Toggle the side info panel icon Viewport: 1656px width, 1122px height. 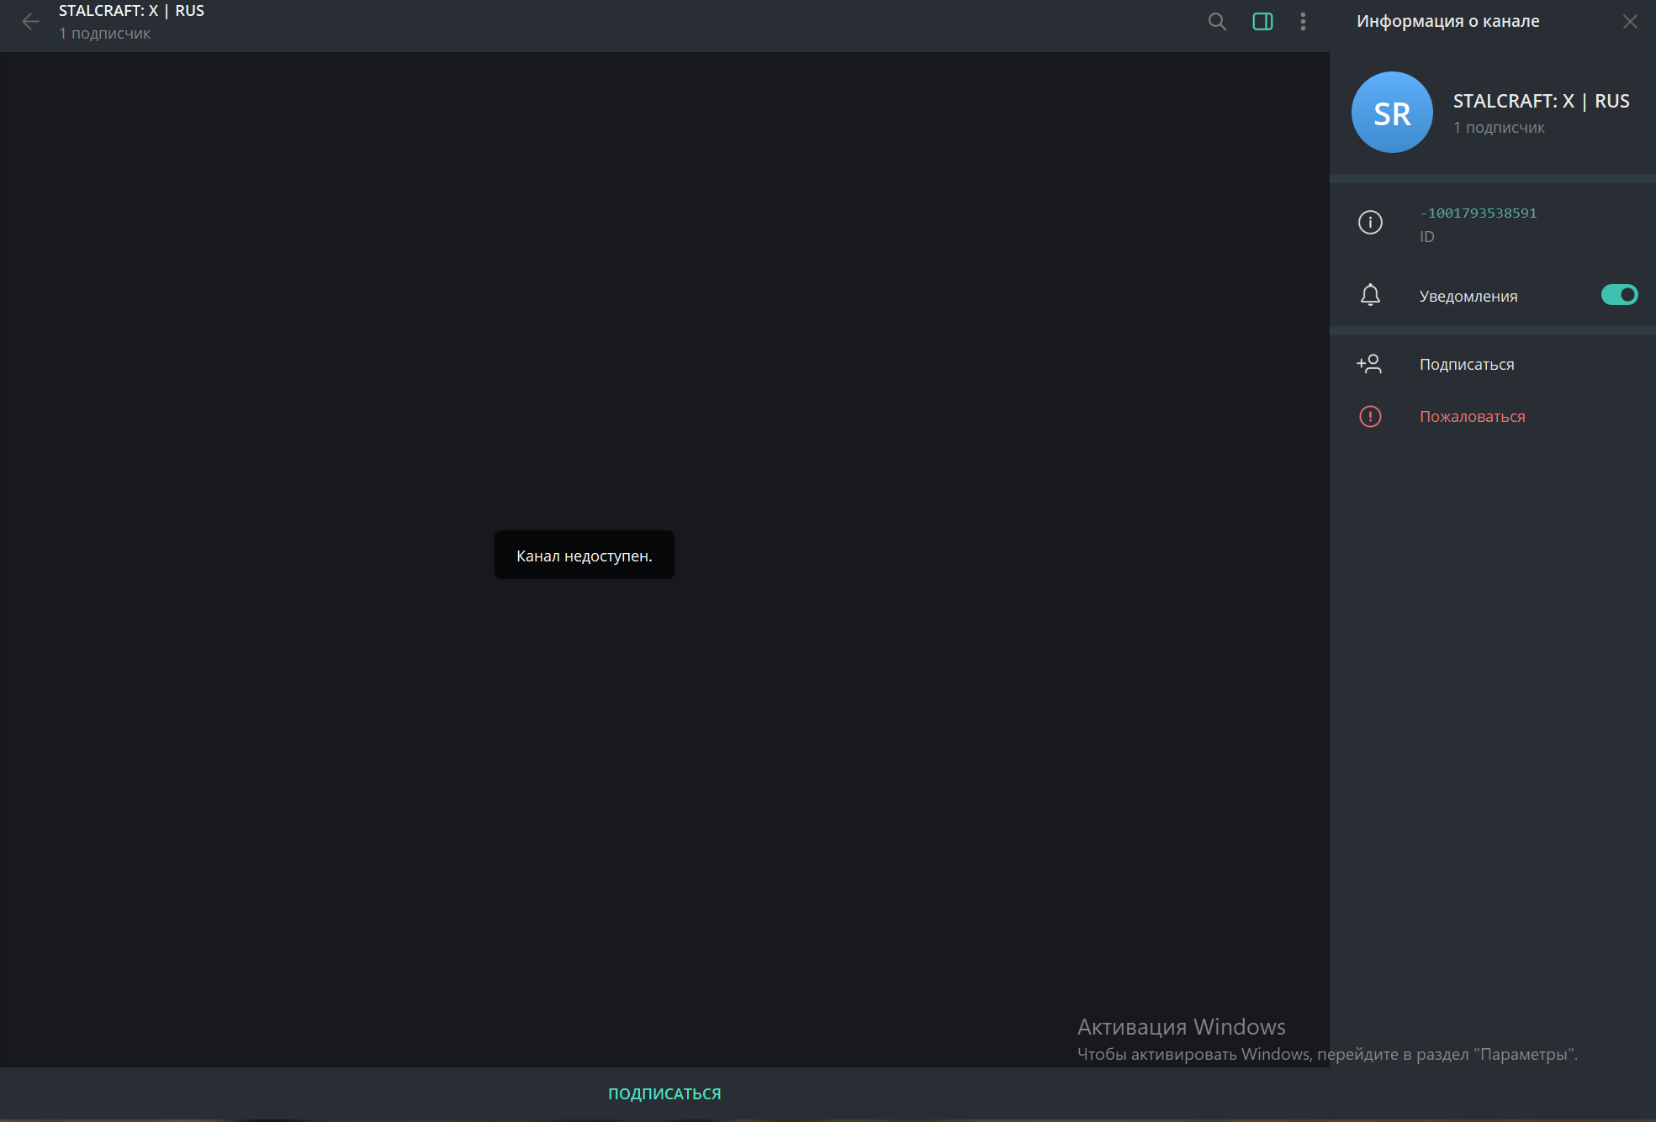click(1262, 22)
